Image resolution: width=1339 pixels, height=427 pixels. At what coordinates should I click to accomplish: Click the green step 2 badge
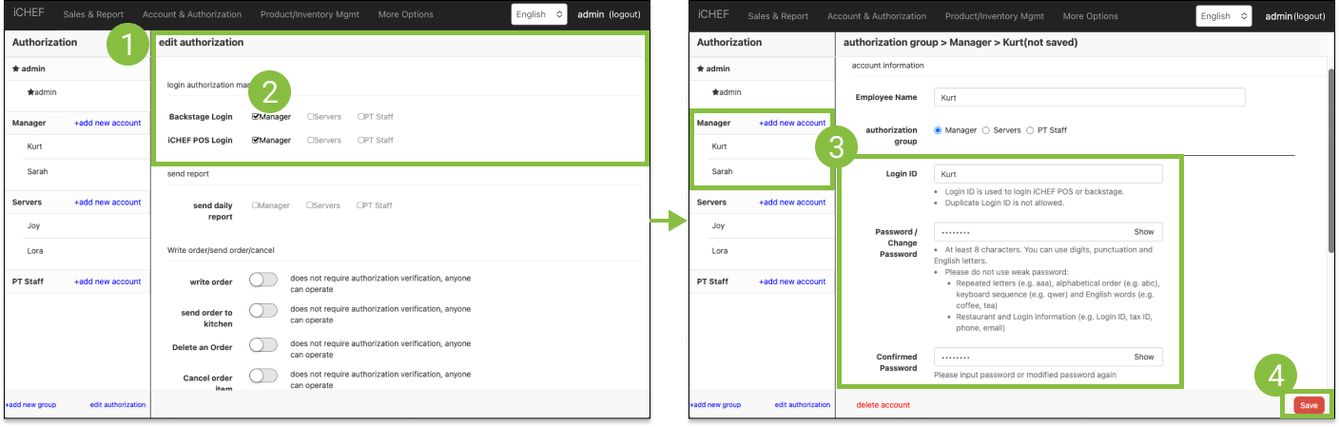point(269,92)
